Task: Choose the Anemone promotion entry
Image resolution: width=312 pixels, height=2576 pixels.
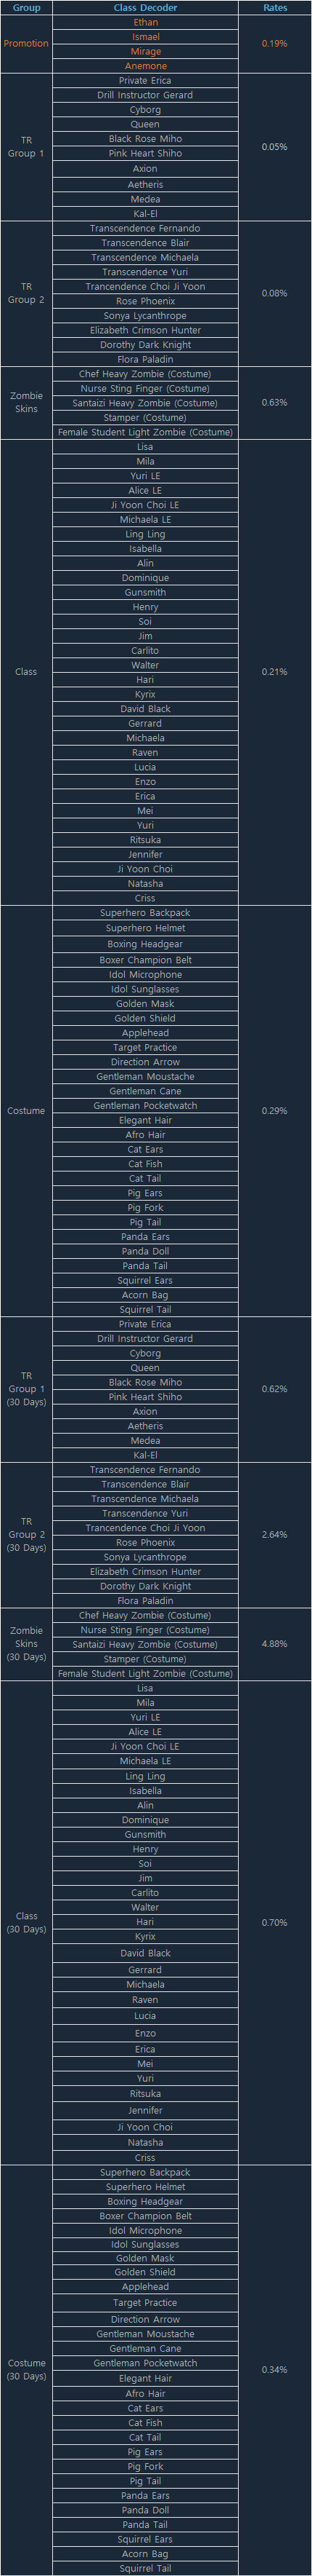Action: click(x=146, y=66)
